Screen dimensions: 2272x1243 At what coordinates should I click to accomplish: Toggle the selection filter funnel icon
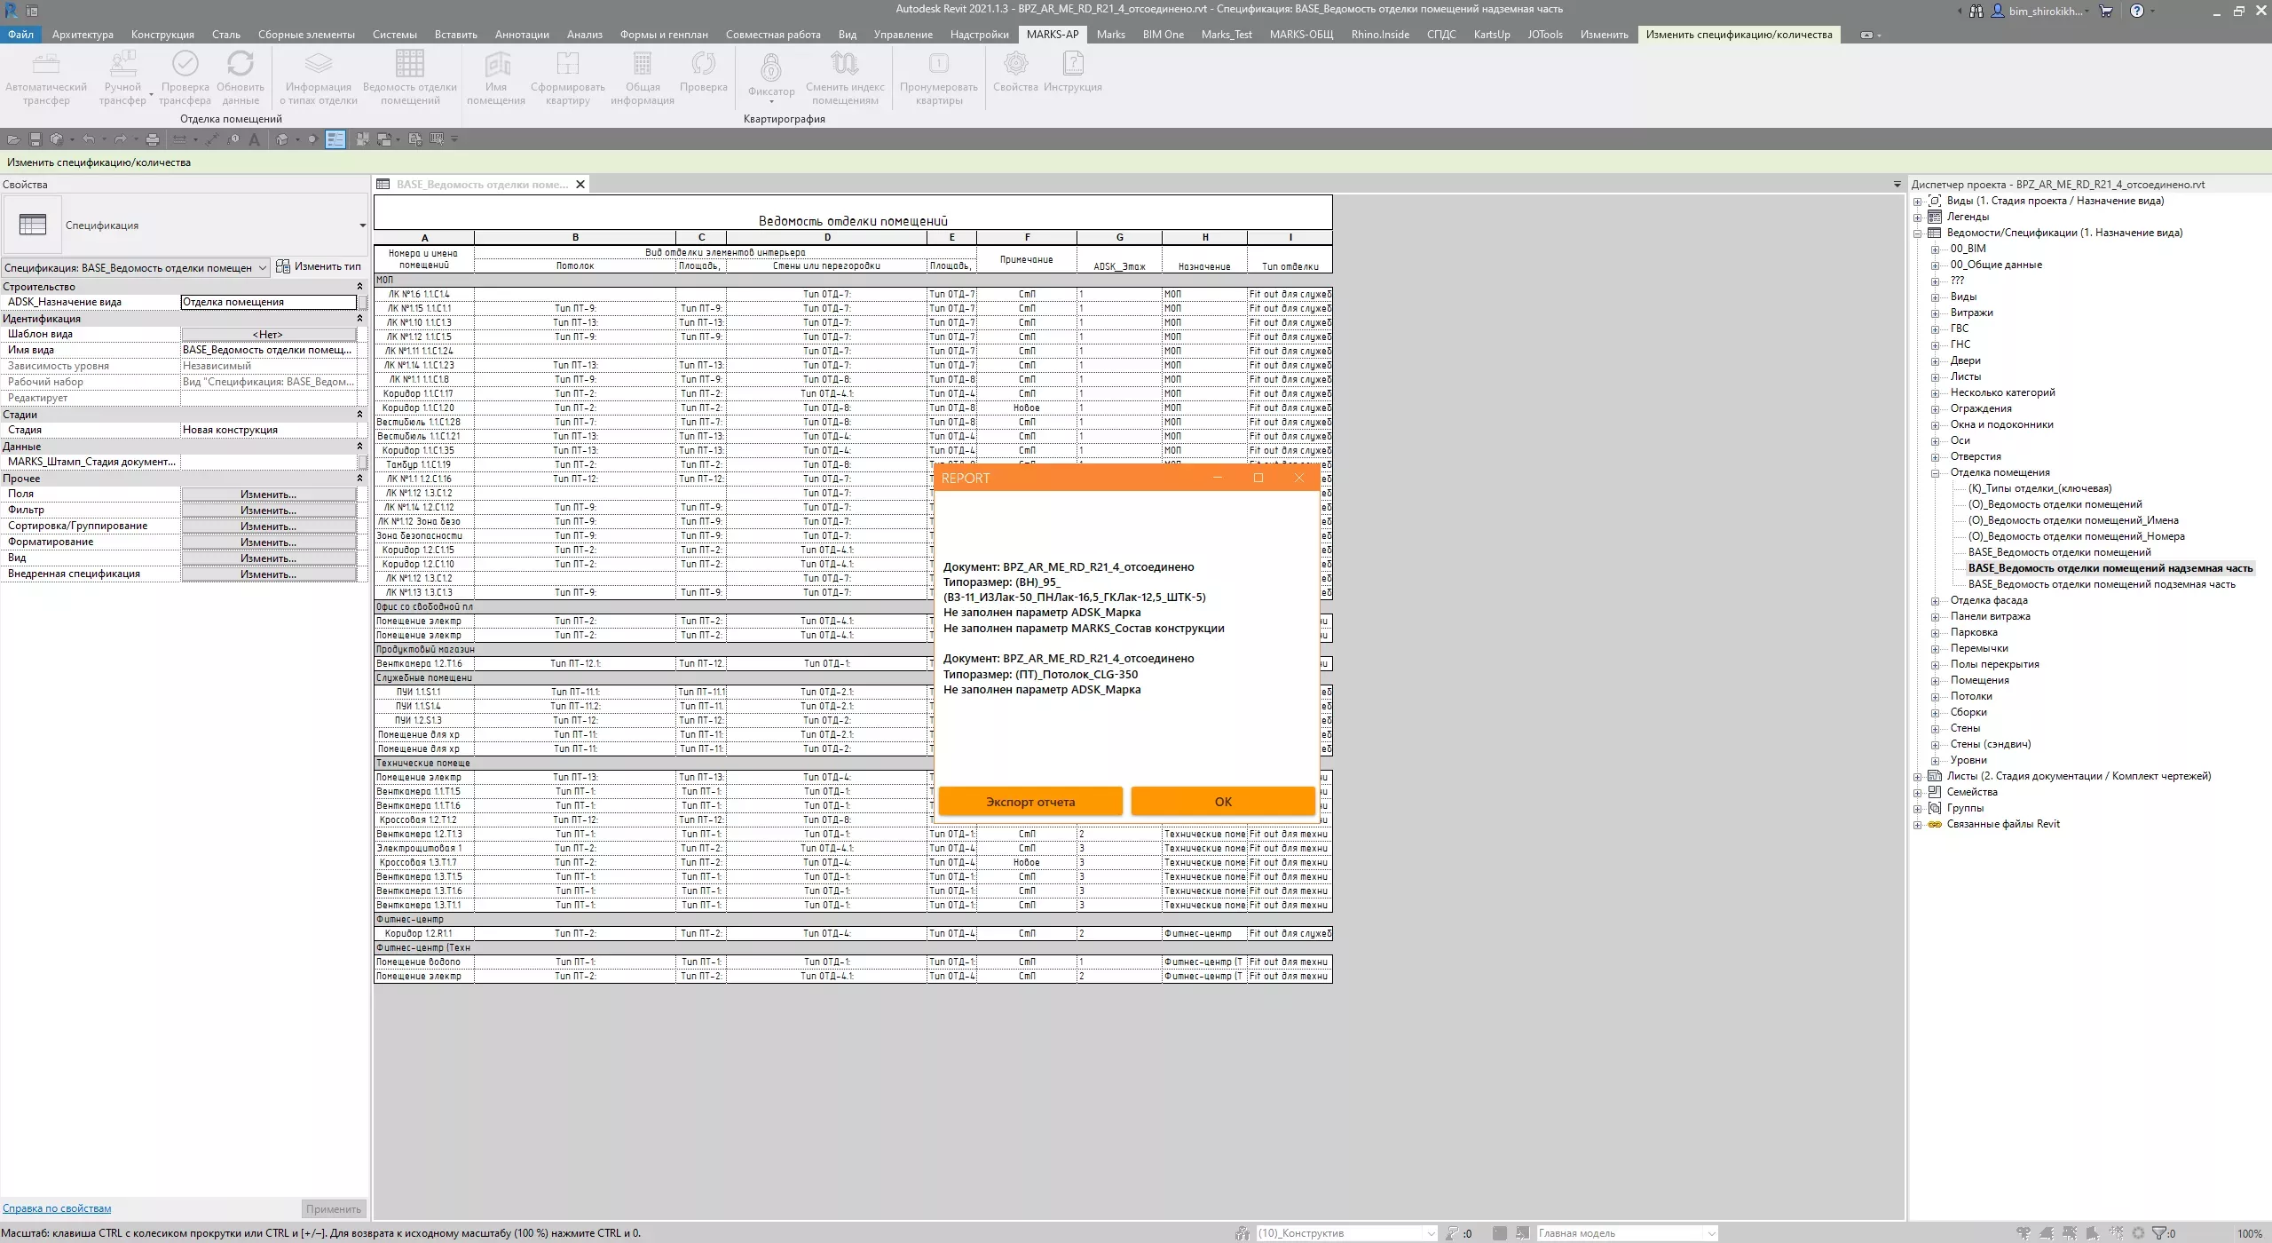click(x=2159, y=1233)
